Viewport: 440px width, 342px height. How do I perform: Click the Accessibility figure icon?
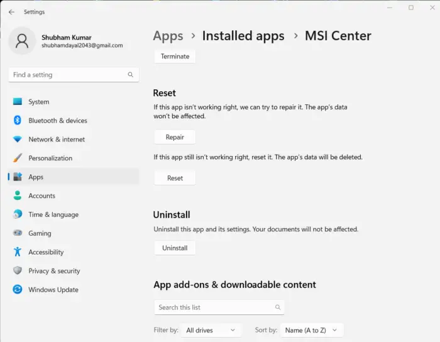(x=18, y=251)
